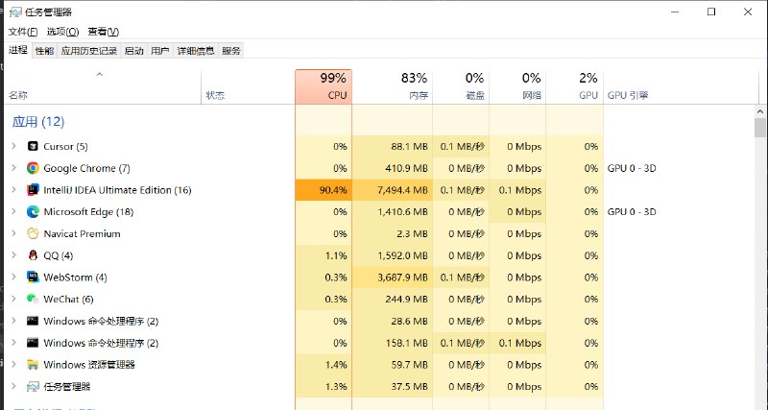Switch to the 详细信息 tab

pos(196,51)
